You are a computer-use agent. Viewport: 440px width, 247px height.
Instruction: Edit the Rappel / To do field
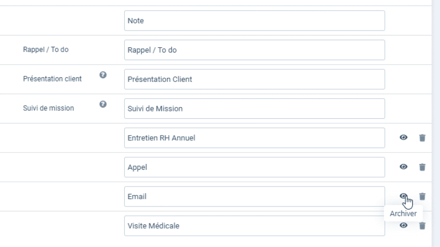(x=255, y=50)
